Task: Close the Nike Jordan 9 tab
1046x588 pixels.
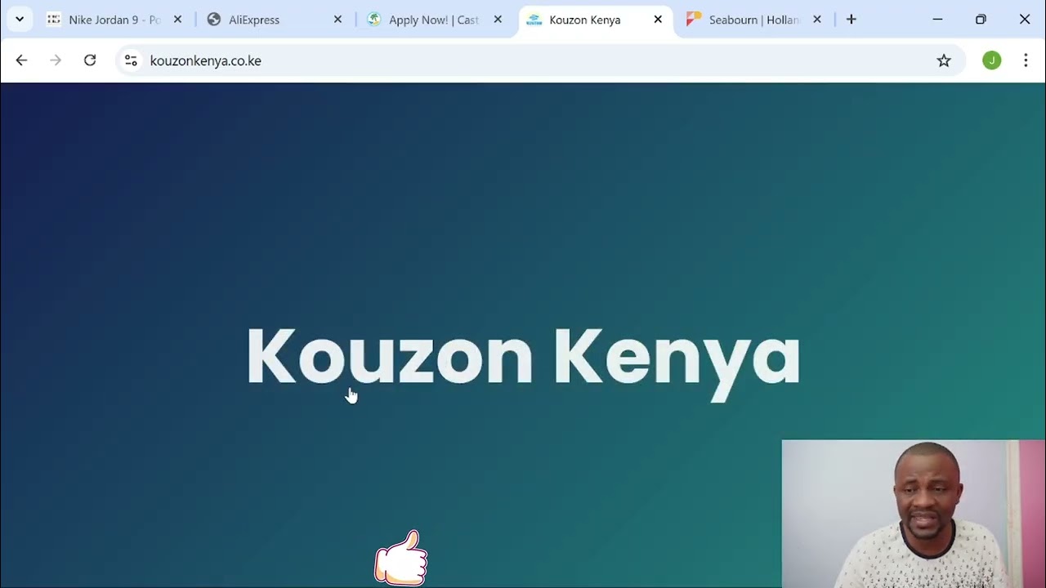Action: pyautogui.click(x=177, y=20)
